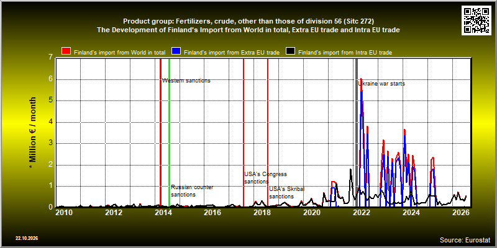The image size is (497, 248).
Task: Click the 2022 x-axis year label
Action: pyautogui.click(x=362, y=212)
